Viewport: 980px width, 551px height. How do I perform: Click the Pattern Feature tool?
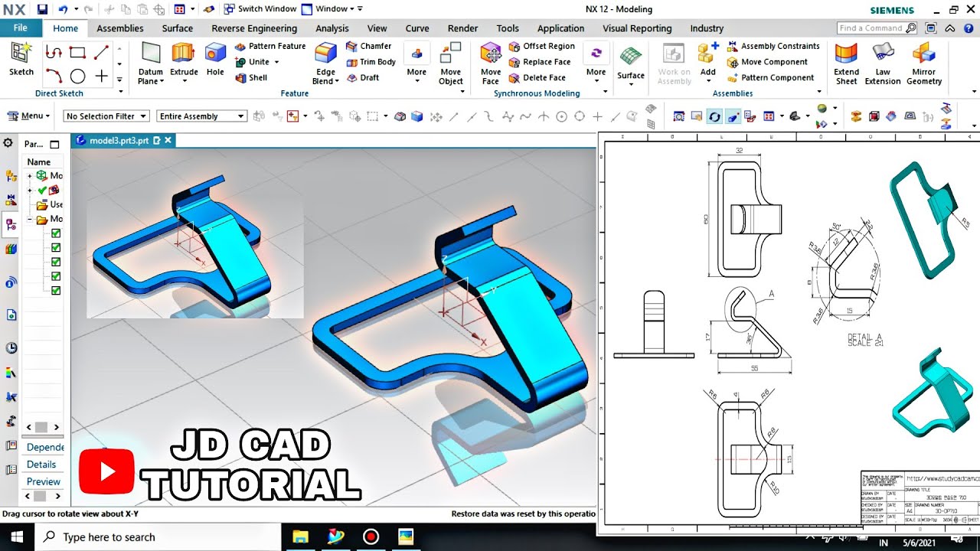269,46
